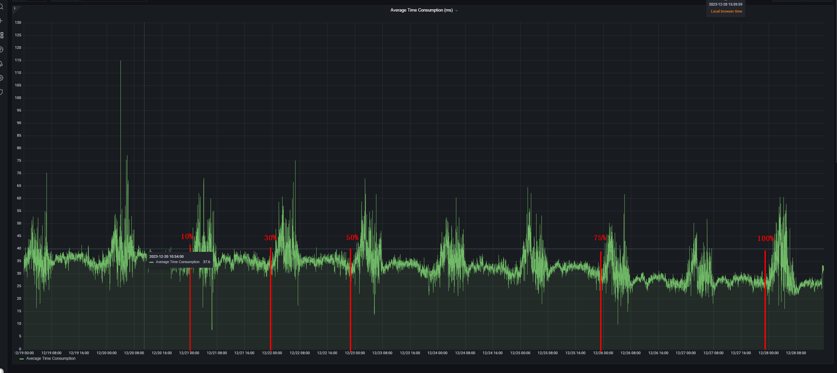The width and height of the screenshot is (837, 373).
Task: Click the x-axis label '12/25 16:00'
Action: click(575, 353)
